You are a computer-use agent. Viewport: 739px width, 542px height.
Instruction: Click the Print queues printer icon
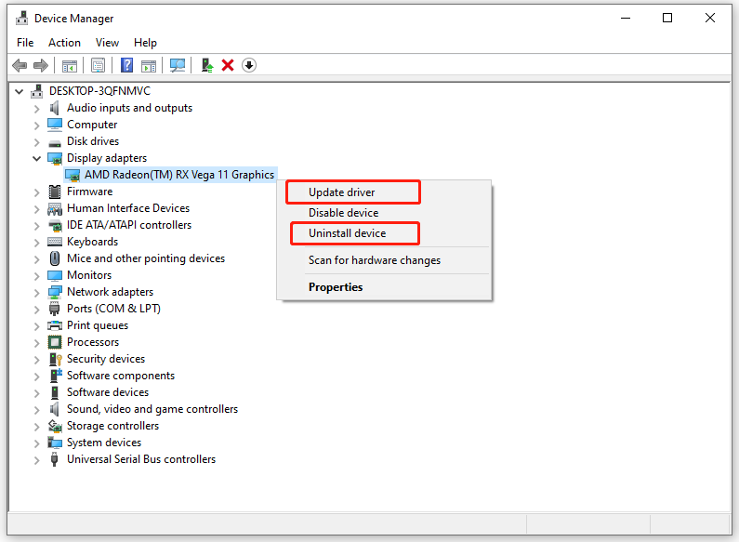pos(55,325)
